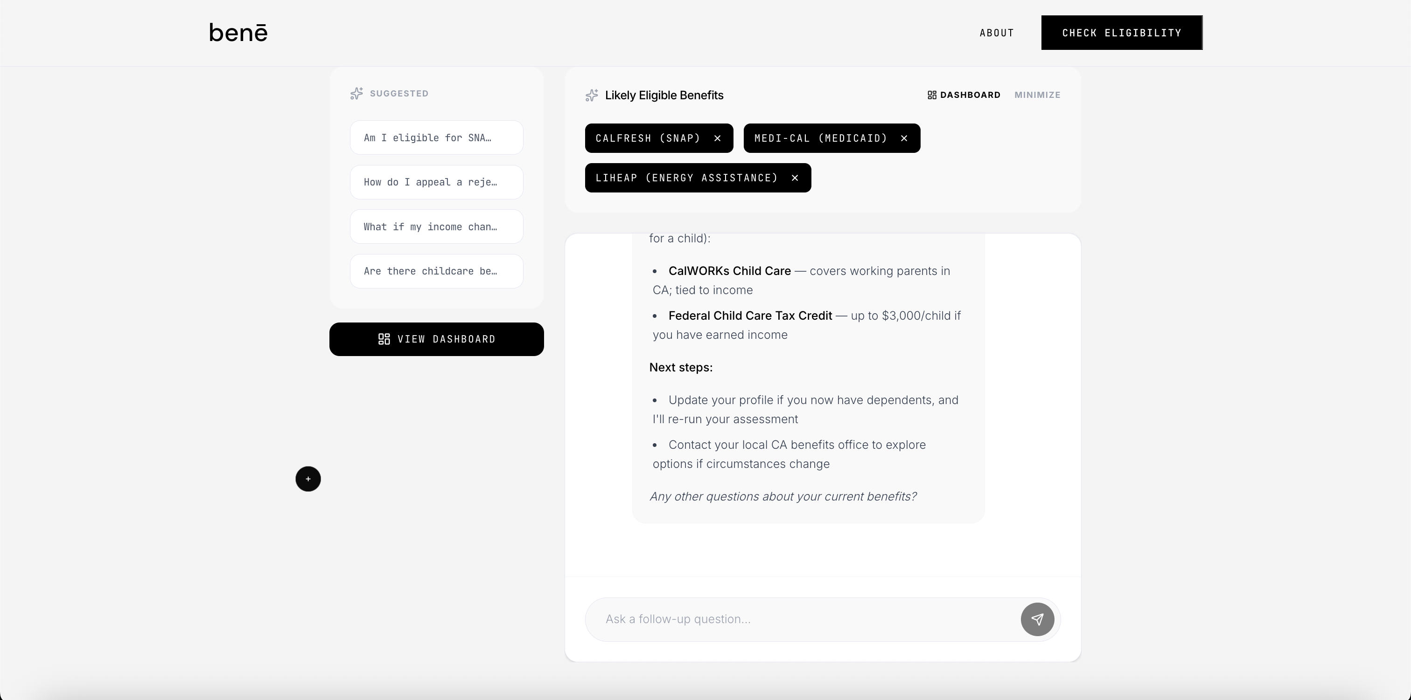This screenshot has height=700, width=1411.
Task: Click the sparkle icon beside Suggested
Action: (x=356, y=94)
